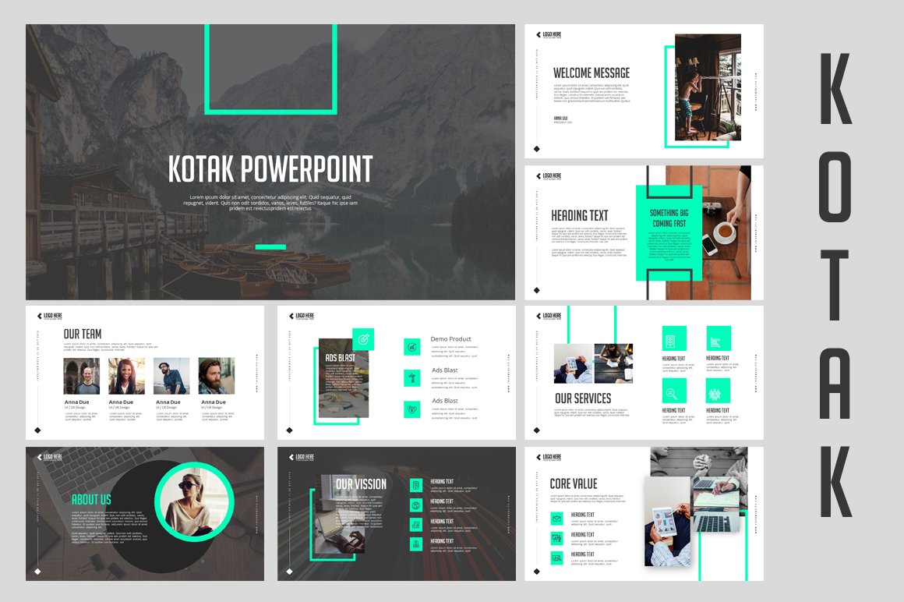Click the chart icon beside Demo Product

click(411, 347)
